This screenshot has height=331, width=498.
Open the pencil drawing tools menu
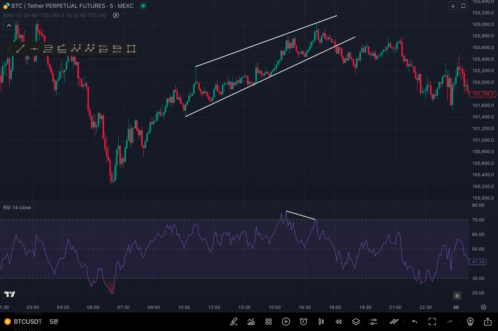233,321
